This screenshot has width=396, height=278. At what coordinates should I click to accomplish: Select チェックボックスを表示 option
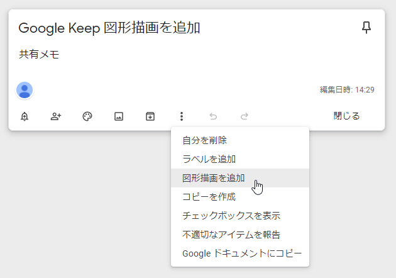click(x=240, y=216)
